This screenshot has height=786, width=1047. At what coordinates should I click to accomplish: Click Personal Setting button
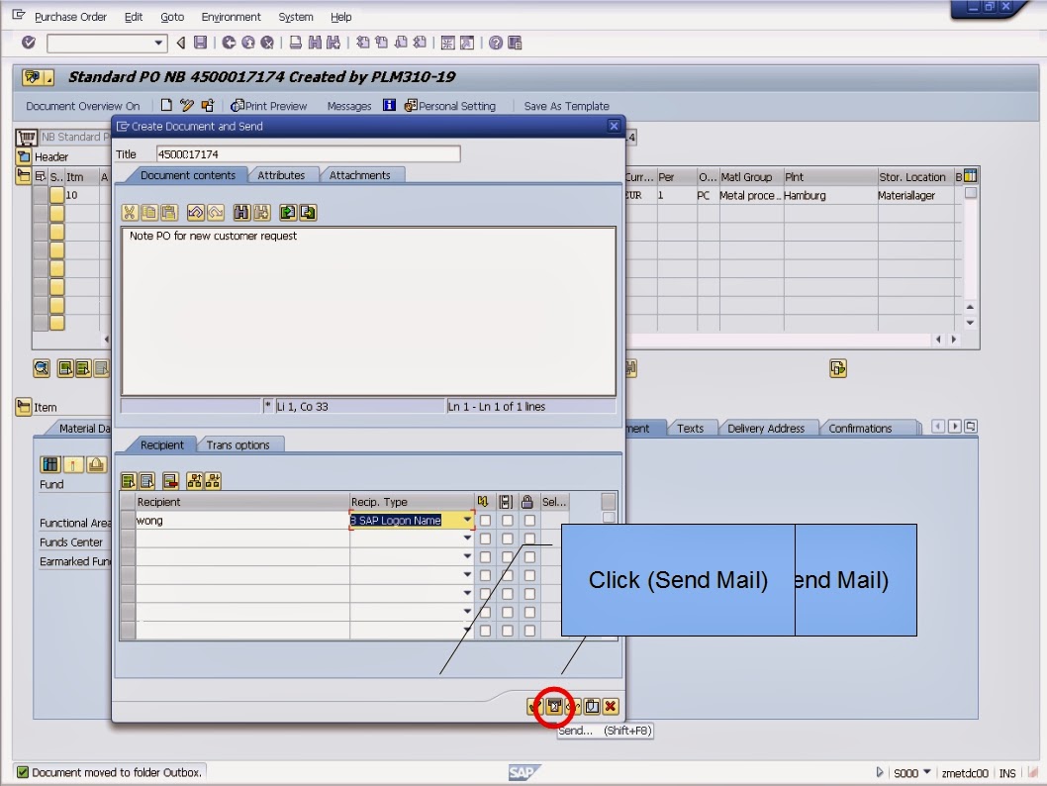coord(450,106)
